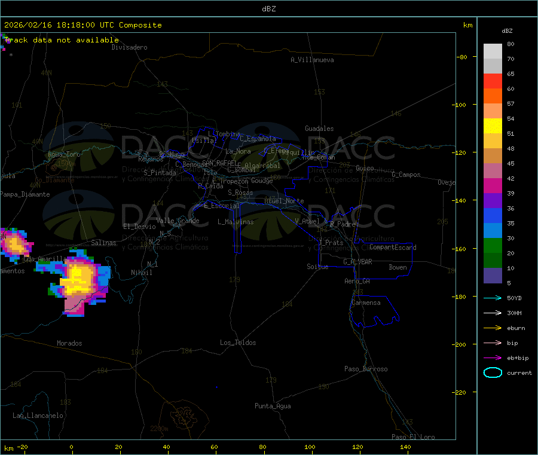
Task: Click the 'Los_Toldos' place label
Action: coord(238,343)
